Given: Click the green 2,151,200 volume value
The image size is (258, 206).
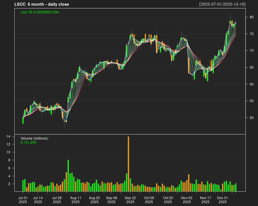Looking at the screenshot, I should click(x=28, y=142).
